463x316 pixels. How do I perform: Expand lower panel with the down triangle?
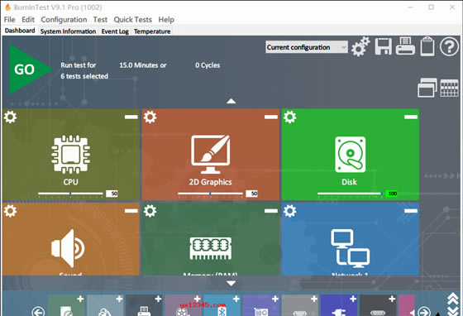coord(231,283)
